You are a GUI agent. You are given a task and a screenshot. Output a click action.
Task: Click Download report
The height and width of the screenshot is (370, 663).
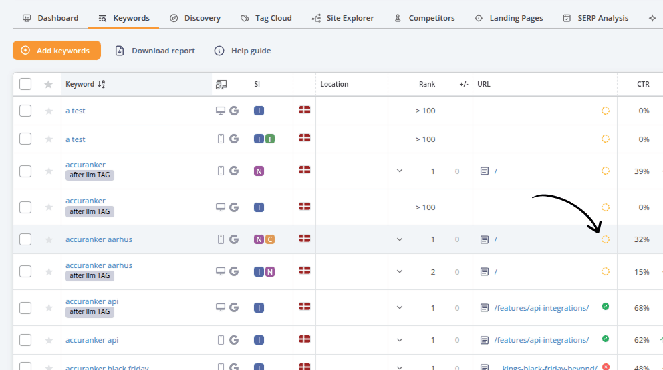155,51
